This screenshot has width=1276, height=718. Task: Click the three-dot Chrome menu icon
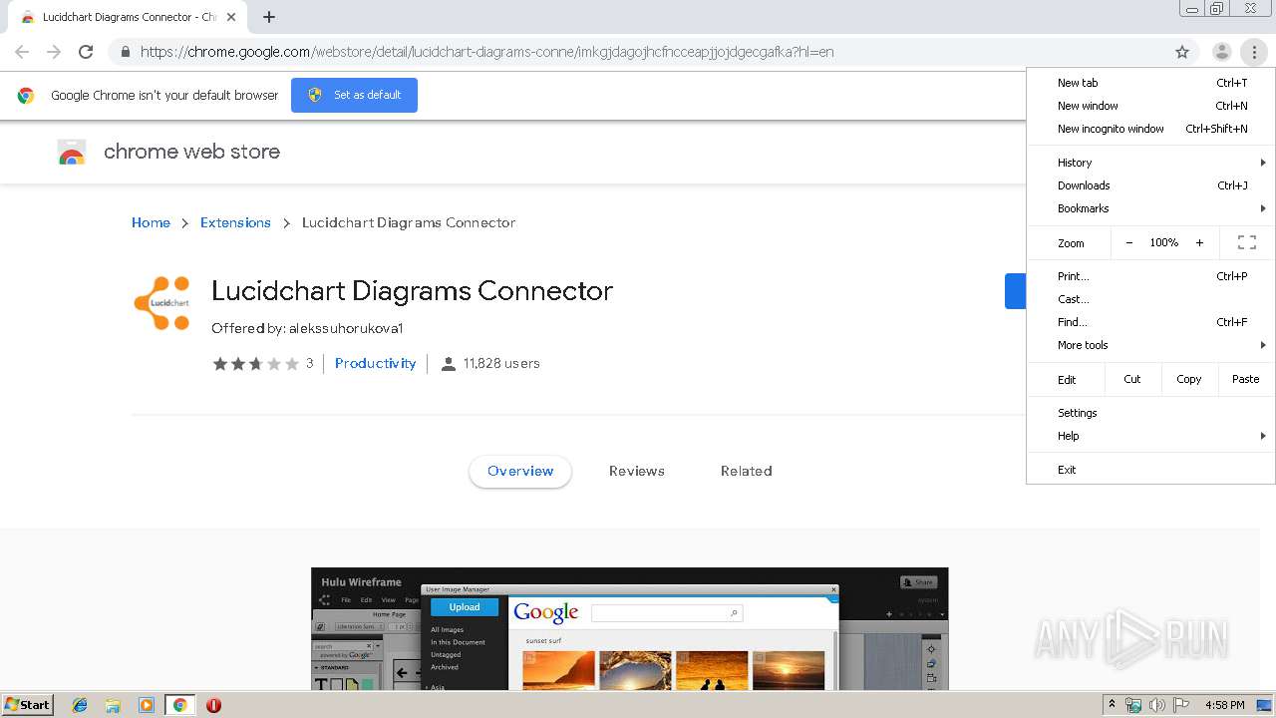click(x=1254, y=52)
